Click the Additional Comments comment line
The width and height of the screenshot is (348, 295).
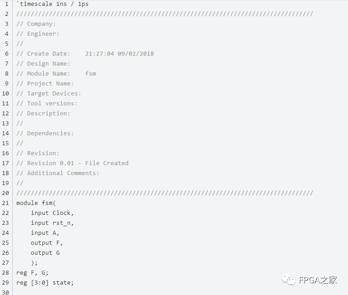click(58, 173)
